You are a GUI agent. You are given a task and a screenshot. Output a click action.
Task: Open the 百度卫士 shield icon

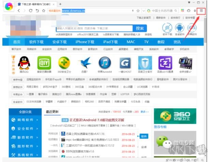click(x=145, y=63)
